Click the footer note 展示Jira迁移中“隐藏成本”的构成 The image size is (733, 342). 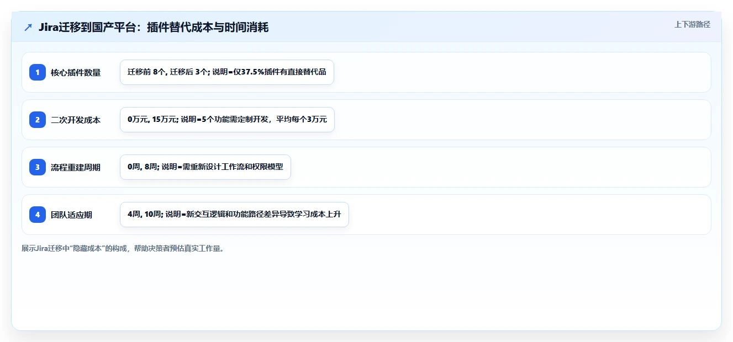coord(123,248)
